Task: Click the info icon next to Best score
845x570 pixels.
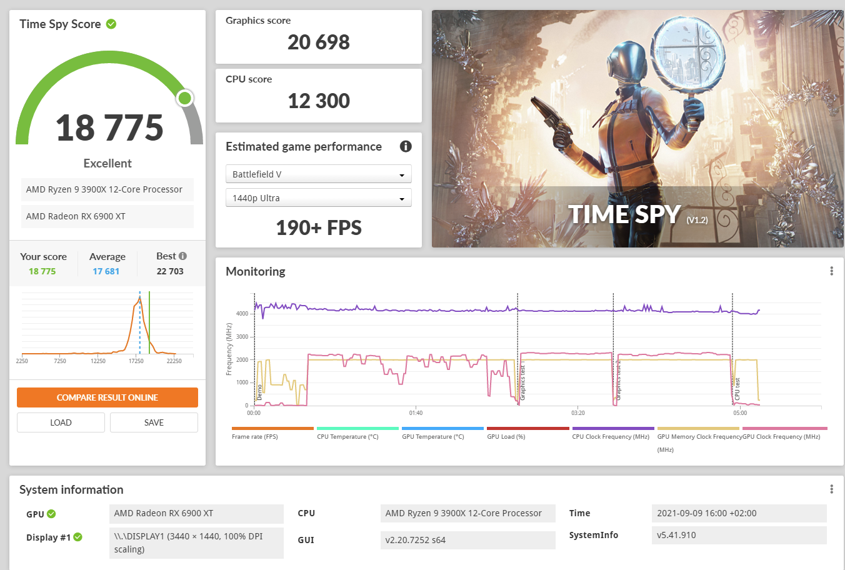Action: (182, 256)
